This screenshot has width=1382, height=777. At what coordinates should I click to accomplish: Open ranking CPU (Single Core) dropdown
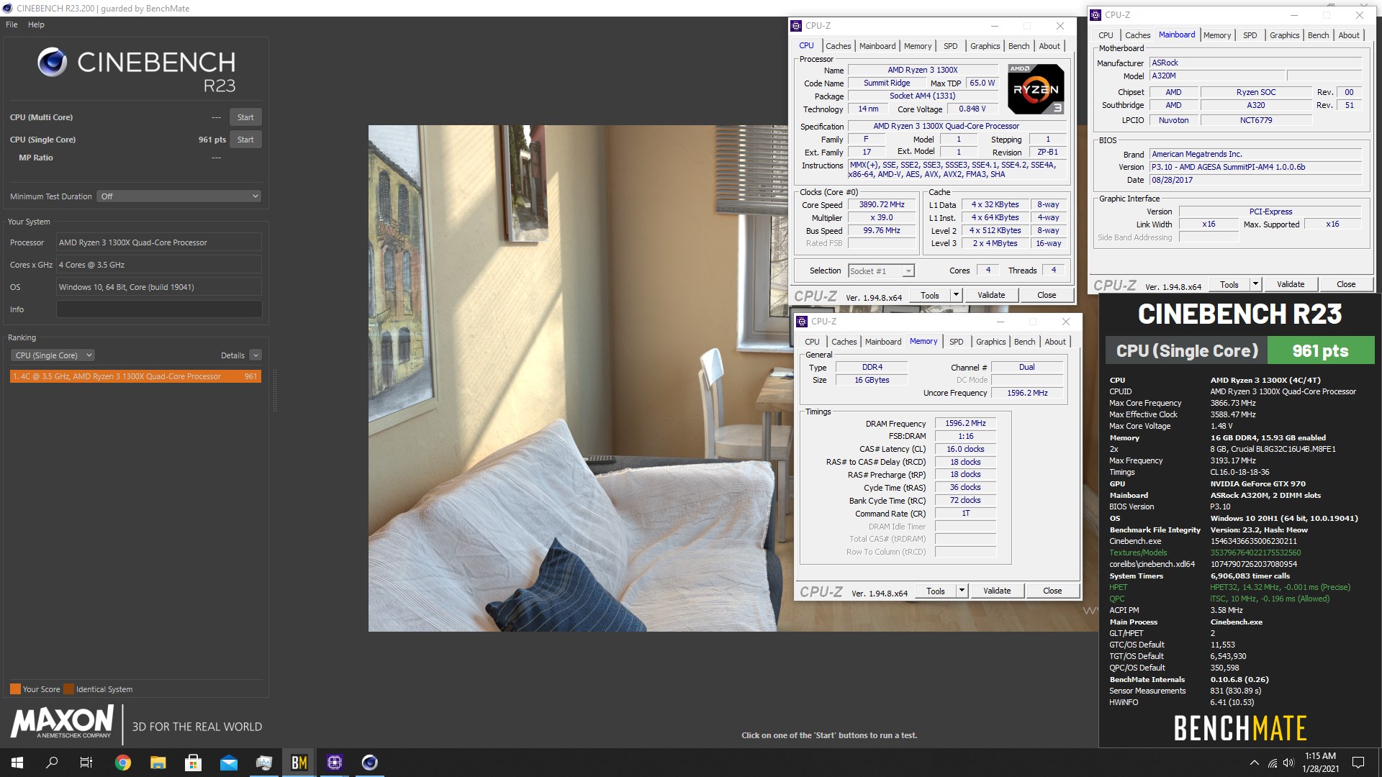coord(53,355)
